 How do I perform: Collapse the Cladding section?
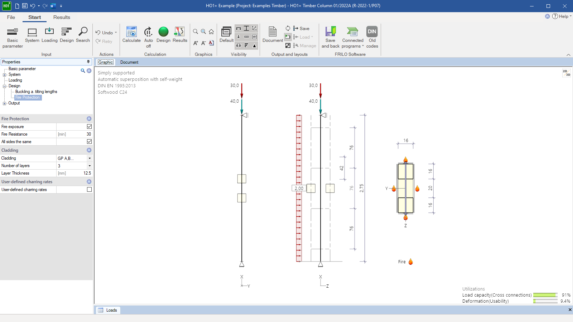(x=89, y=150)
